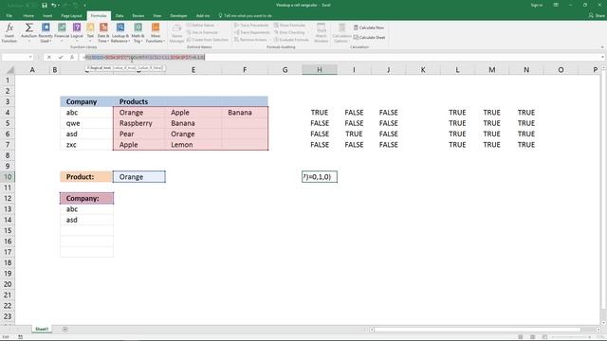Viewport: 607px width, 341px height.
Task: Click the Select All corner triangle
Action: tap(9, 70)
